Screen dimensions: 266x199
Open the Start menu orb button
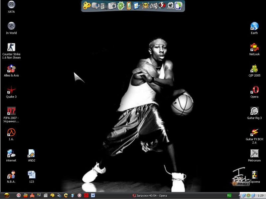point(7,196)
